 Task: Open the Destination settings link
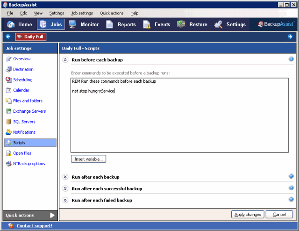pos(23,69)
